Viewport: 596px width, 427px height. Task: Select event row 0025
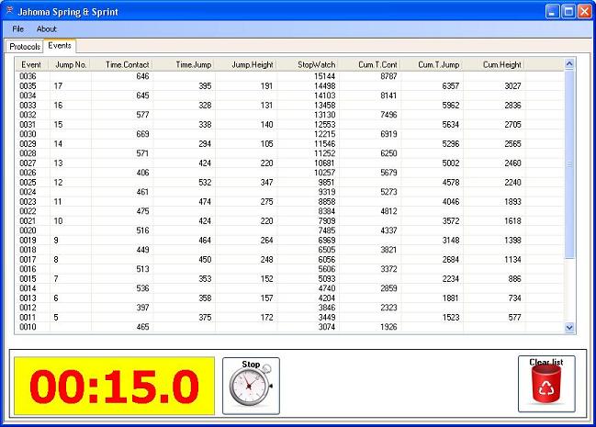(x=289, y=183)
